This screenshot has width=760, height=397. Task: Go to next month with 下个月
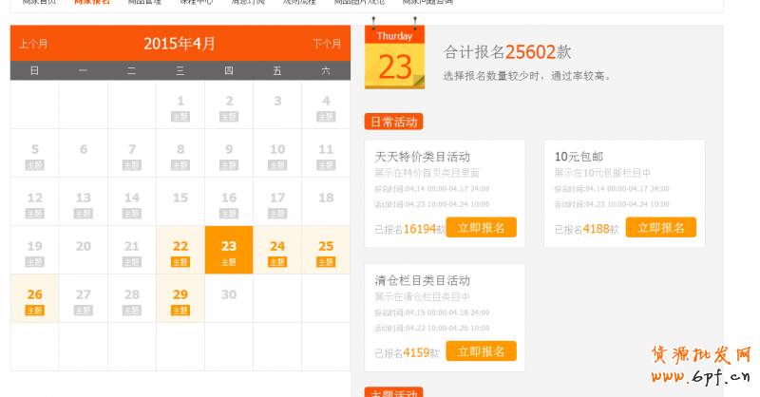tap(327, 44)
